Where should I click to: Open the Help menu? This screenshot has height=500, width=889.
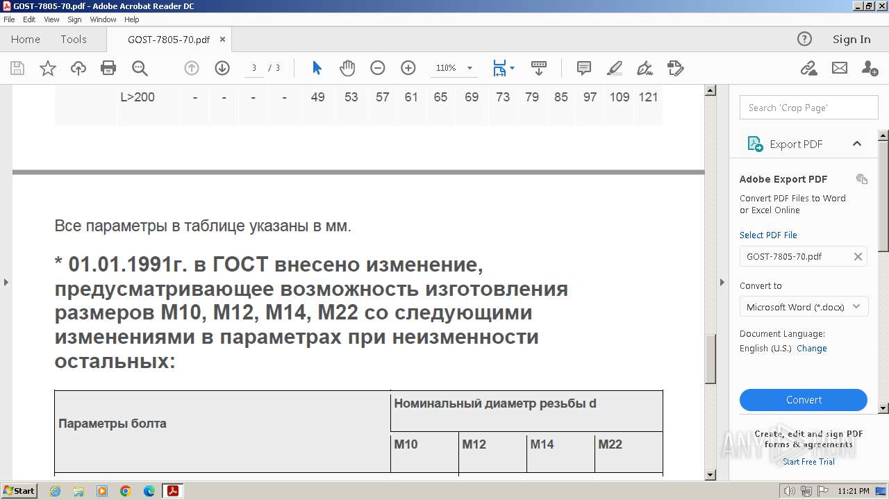[x=132, y=19]
